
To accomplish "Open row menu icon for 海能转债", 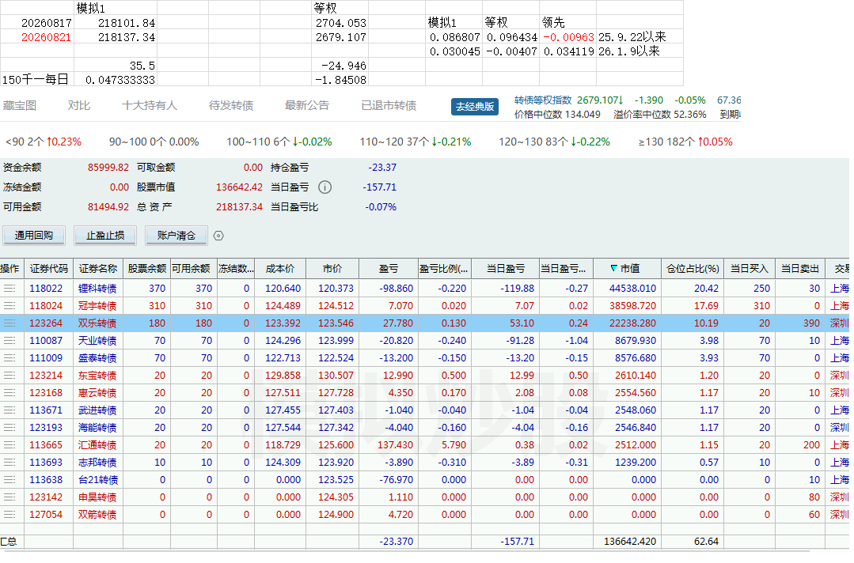I will click(9, 428).
